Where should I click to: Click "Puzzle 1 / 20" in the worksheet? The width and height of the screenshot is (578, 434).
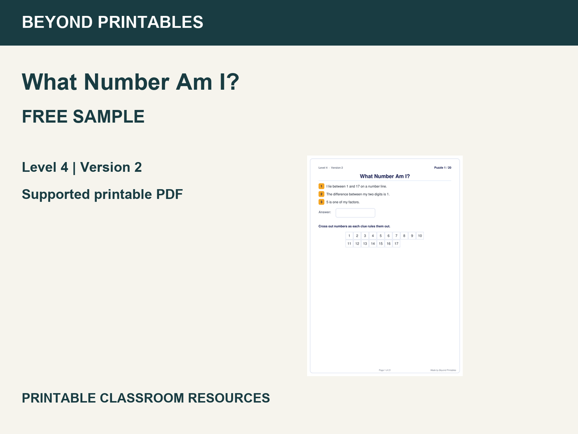point(443,168)
